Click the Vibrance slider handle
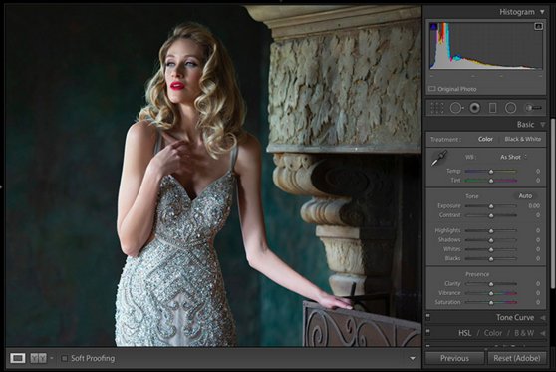 click(491, 293)
